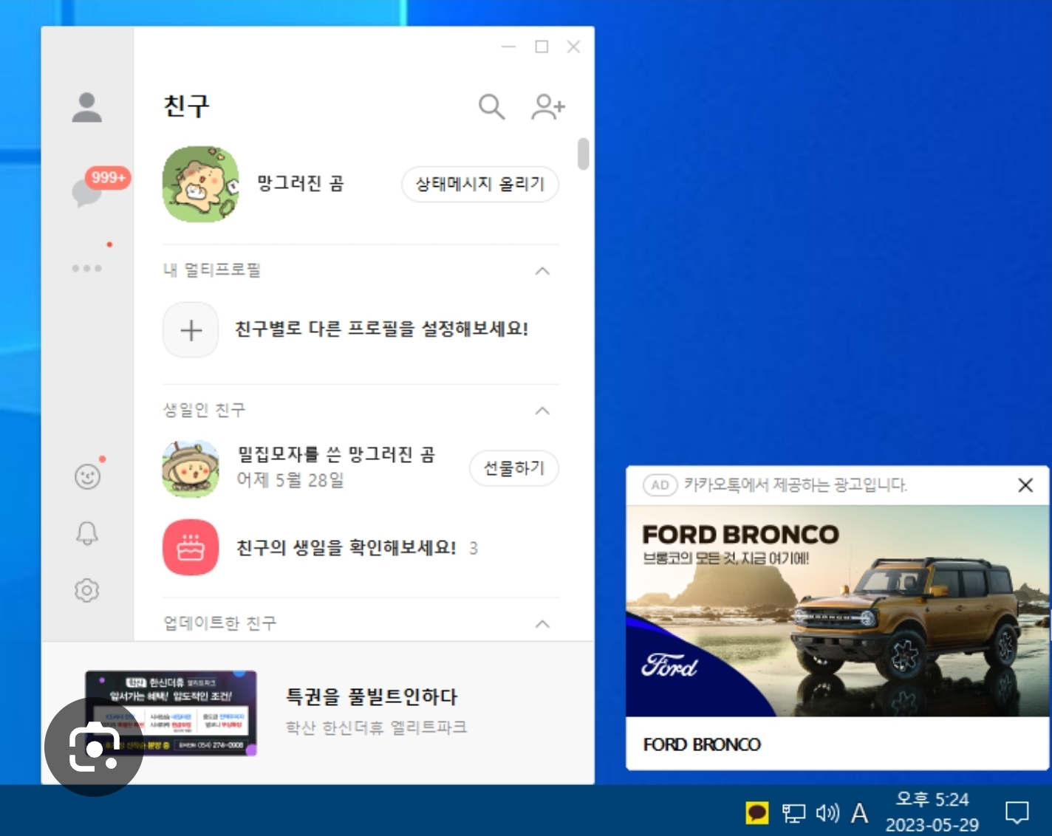Viewport: 1052px width, 836px height.
Task: Open the taskbar clock showing 오후 5:24
Action: coord(932,812)
